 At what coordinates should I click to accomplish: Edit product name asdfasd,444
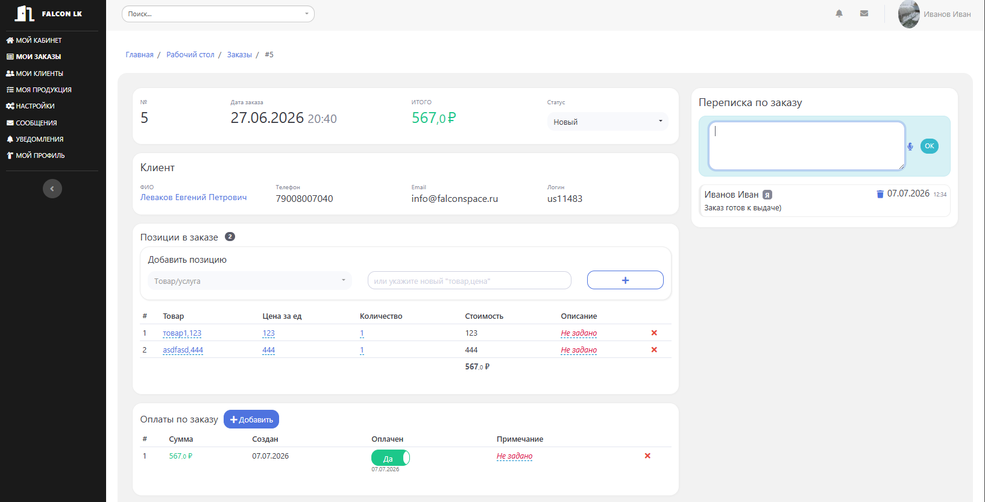pyautogui.click(x=183, y=350)
